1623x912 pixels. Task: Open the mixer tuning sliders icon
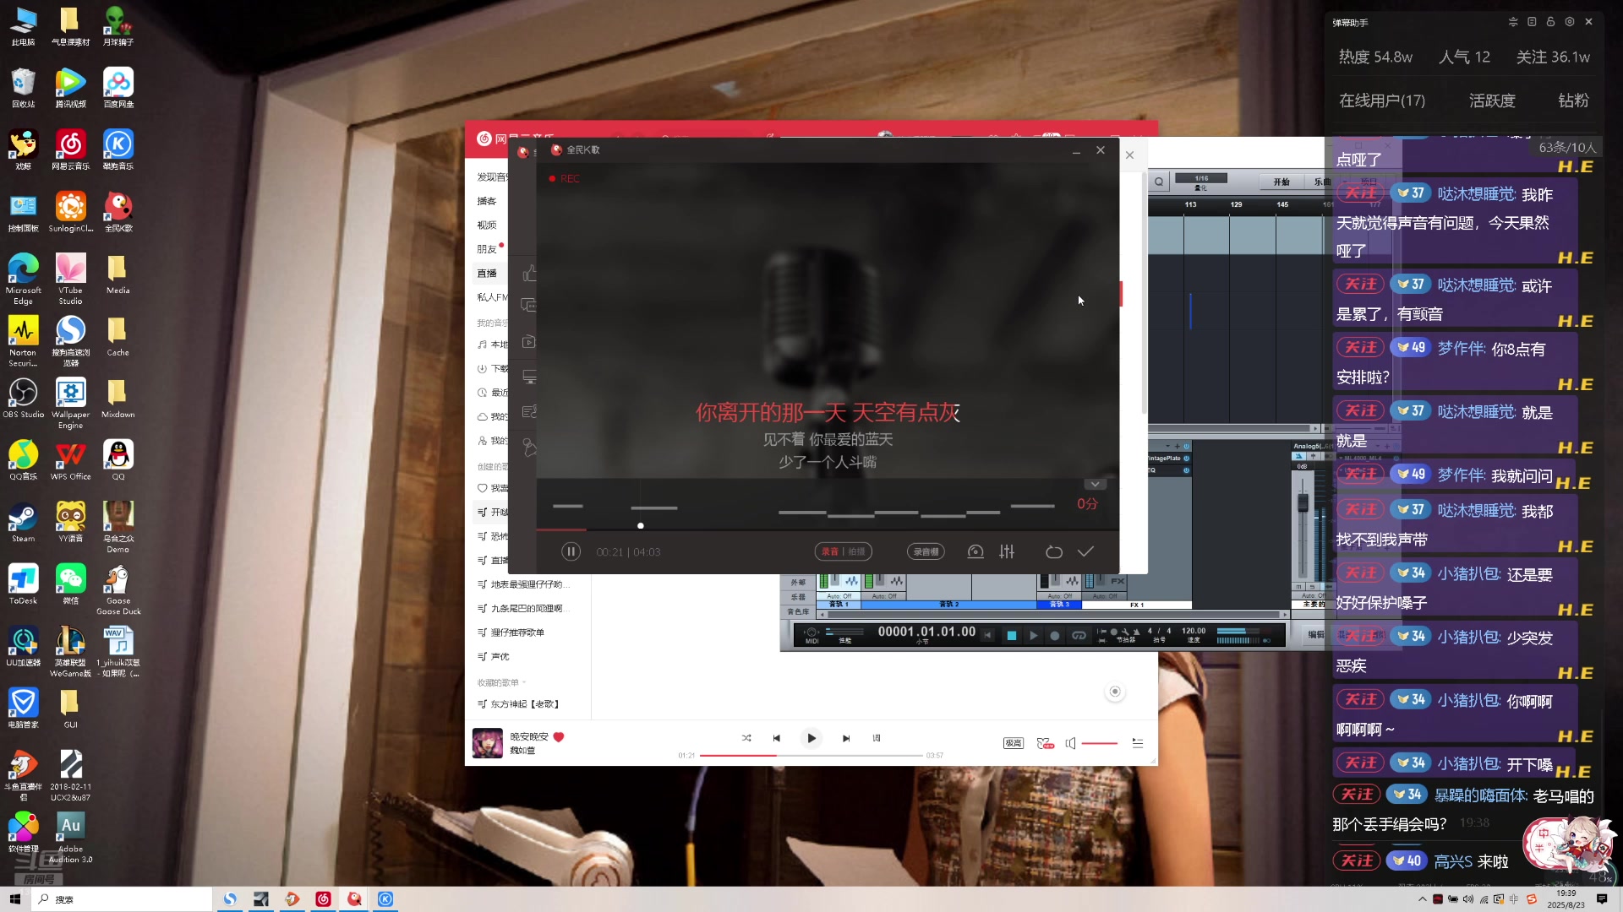point(1007,551)
